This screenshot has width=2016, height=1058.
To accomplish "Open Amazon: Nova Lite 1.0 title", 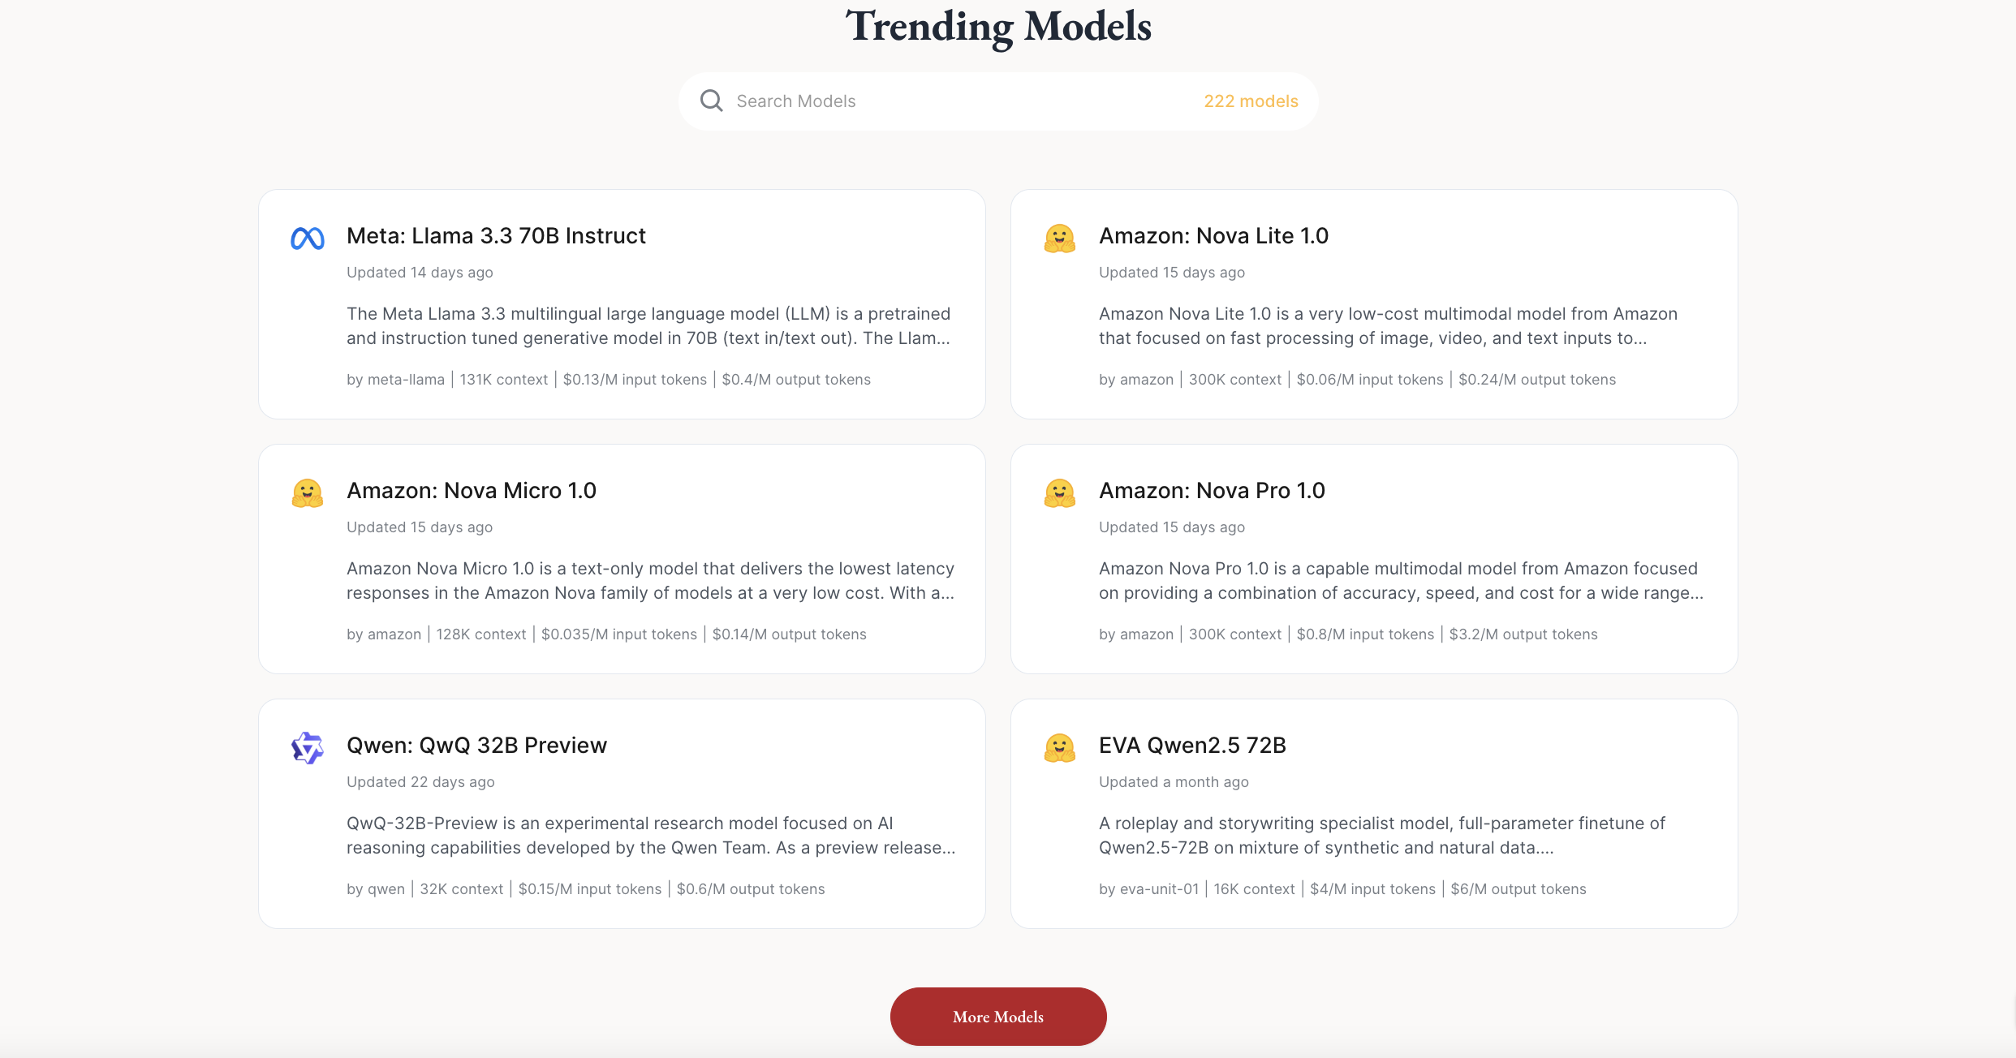I will (1213, 236).
